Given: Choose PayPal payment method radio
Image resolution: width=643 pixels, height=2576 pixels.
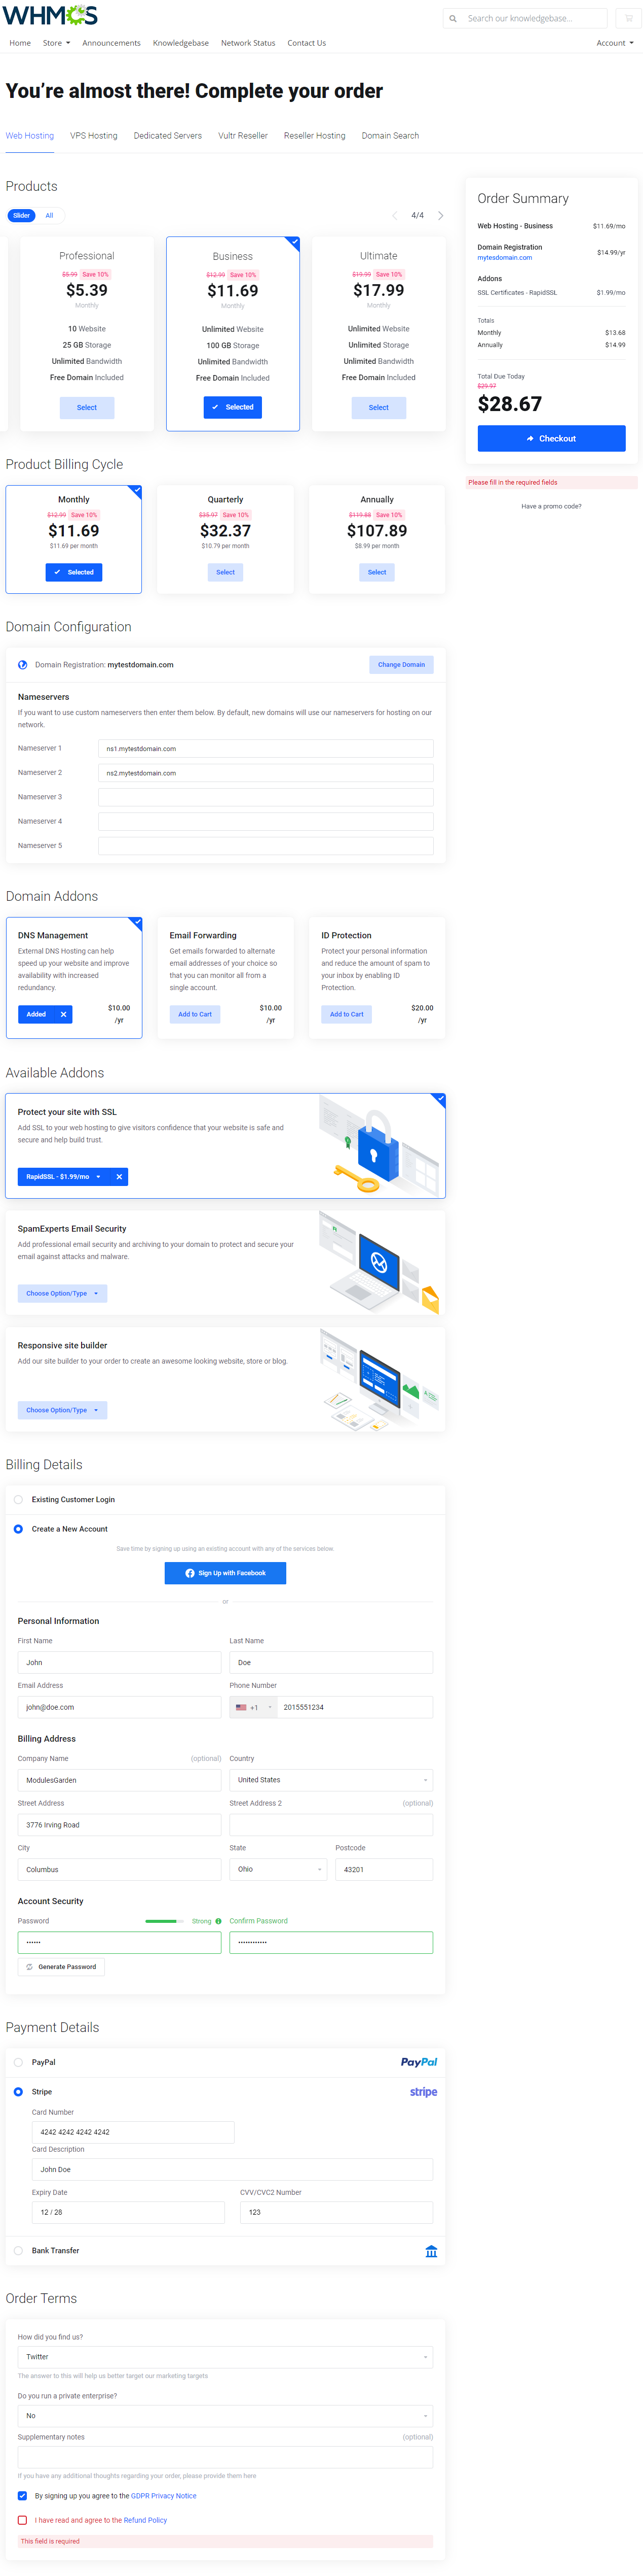Looking at the screenshot, I should pos(19,2062).
